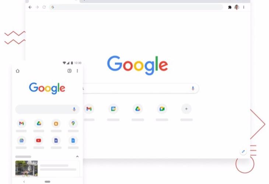Image resolution: width=269 pixels, height=184 pixels.
Task: Open the mobile three-dot menu
Action: click(77, 71)
